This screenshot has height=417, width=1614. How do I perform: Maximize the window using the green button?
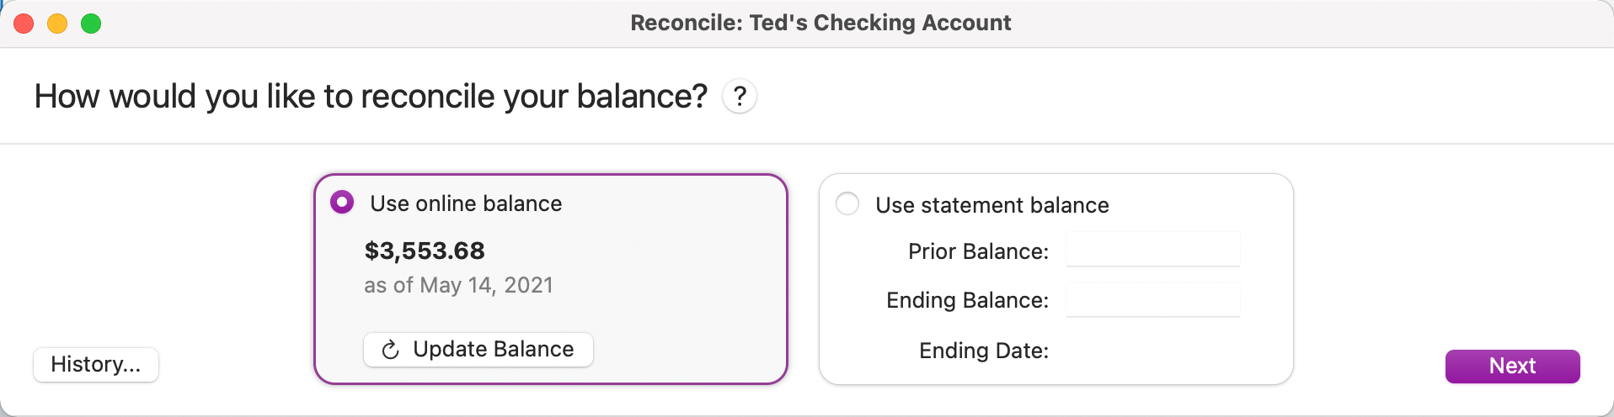click(91, 24)
